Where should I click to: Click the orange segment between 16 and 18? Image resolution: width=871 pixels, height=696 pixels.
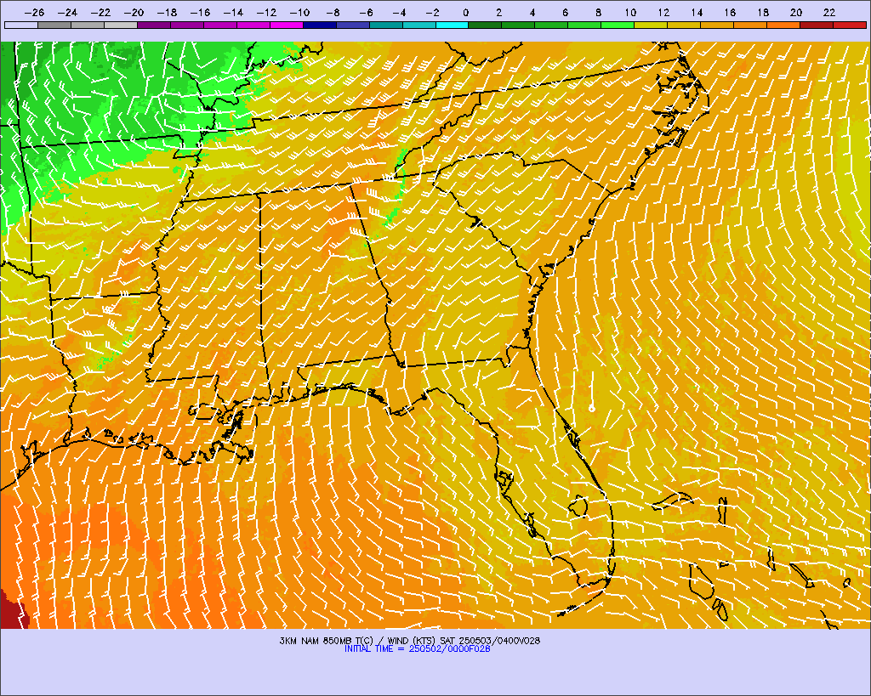[750, 25]
